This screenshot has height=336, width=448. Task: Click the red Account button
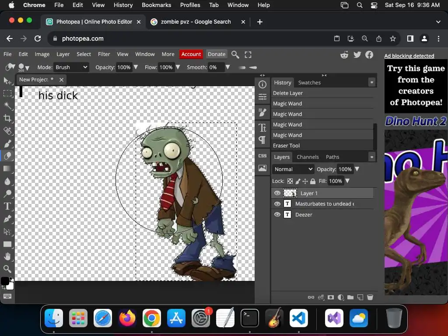191,54
